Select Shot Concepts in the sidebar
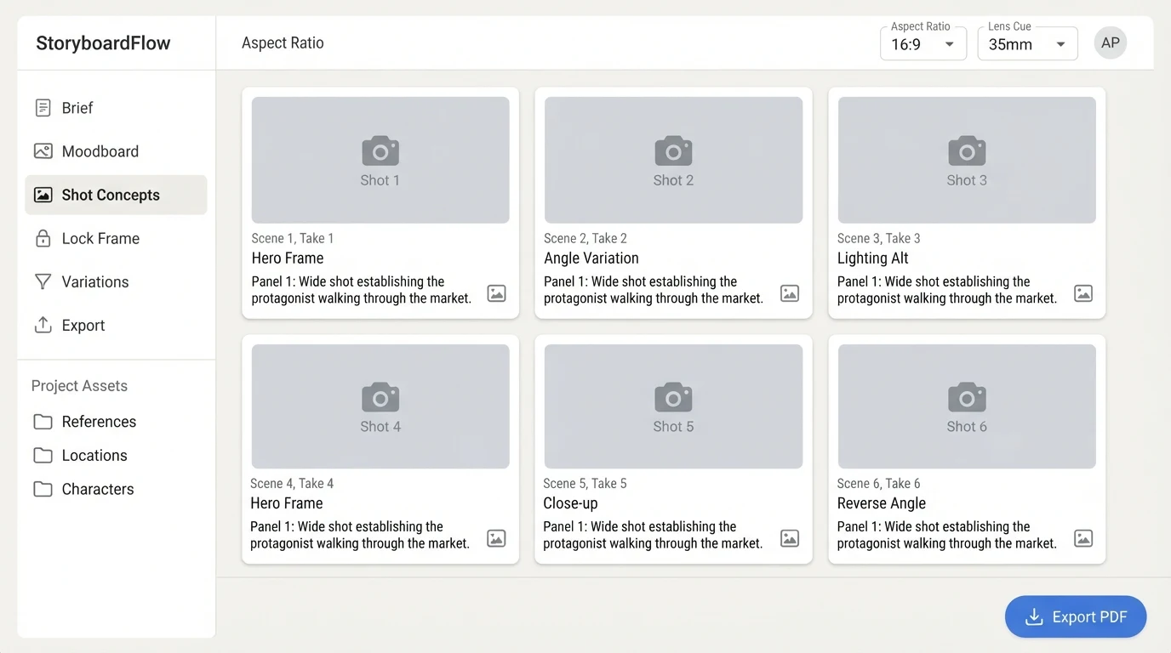The height and width of the screenshot is (653, 1171). tap(116, 195)
